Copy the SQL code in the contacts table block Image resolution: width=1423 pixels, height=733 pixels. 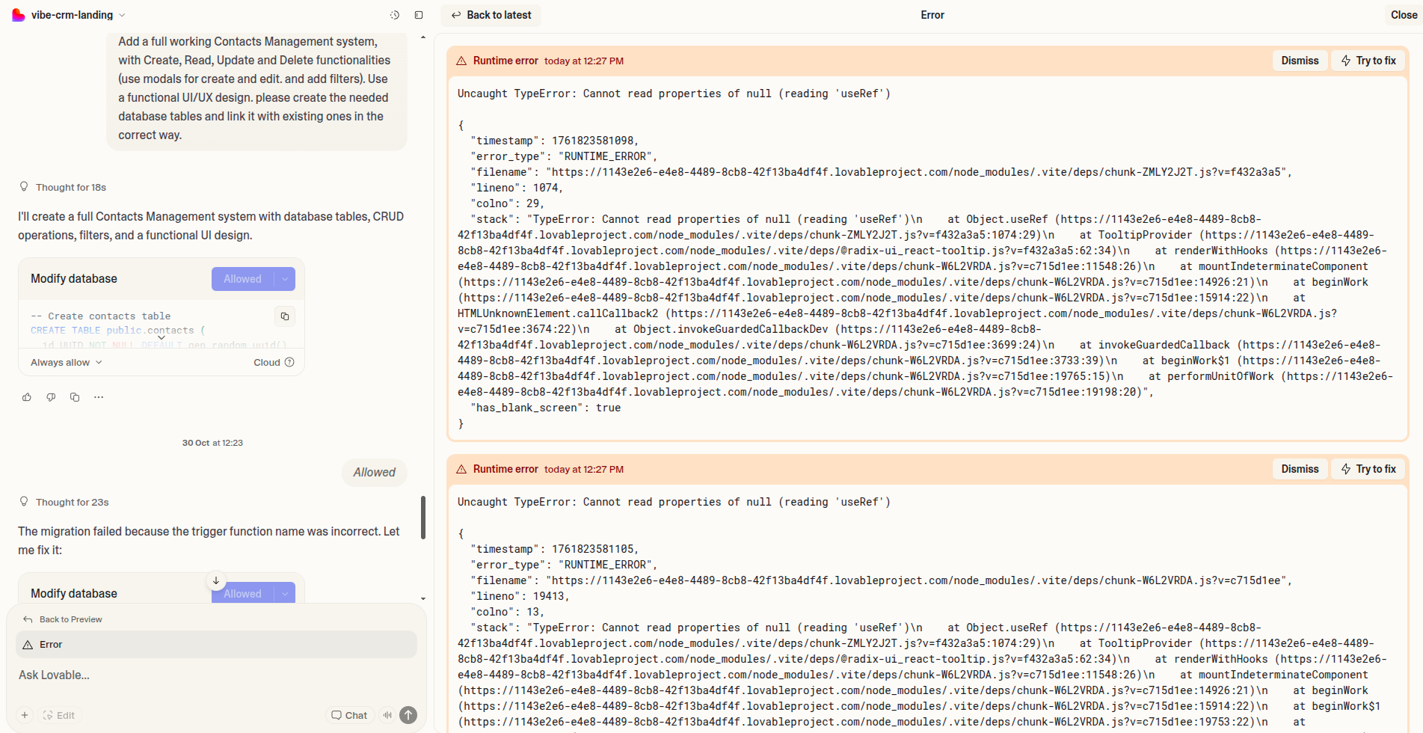coord(285,316)
